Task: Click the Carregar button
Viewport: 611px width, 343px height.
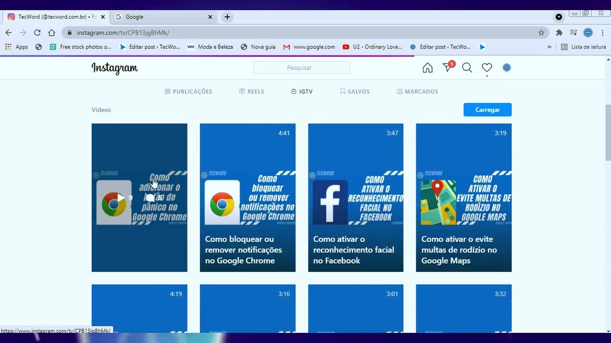Action: 487,110
